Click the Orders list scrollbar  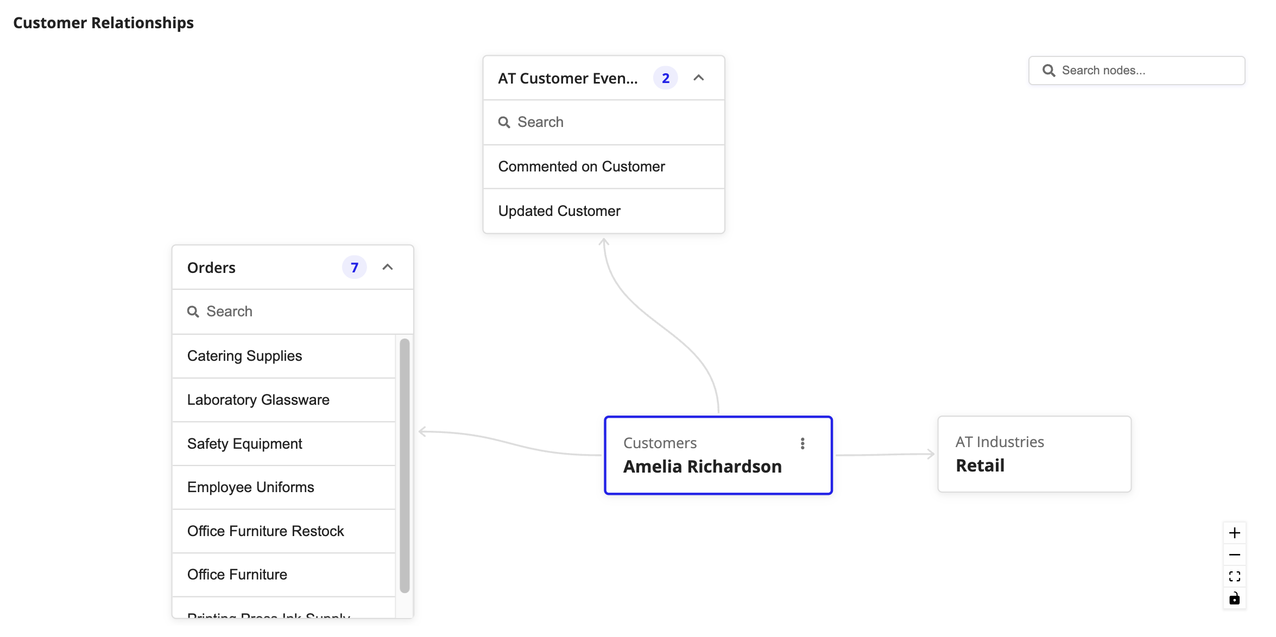click(405, 466)
